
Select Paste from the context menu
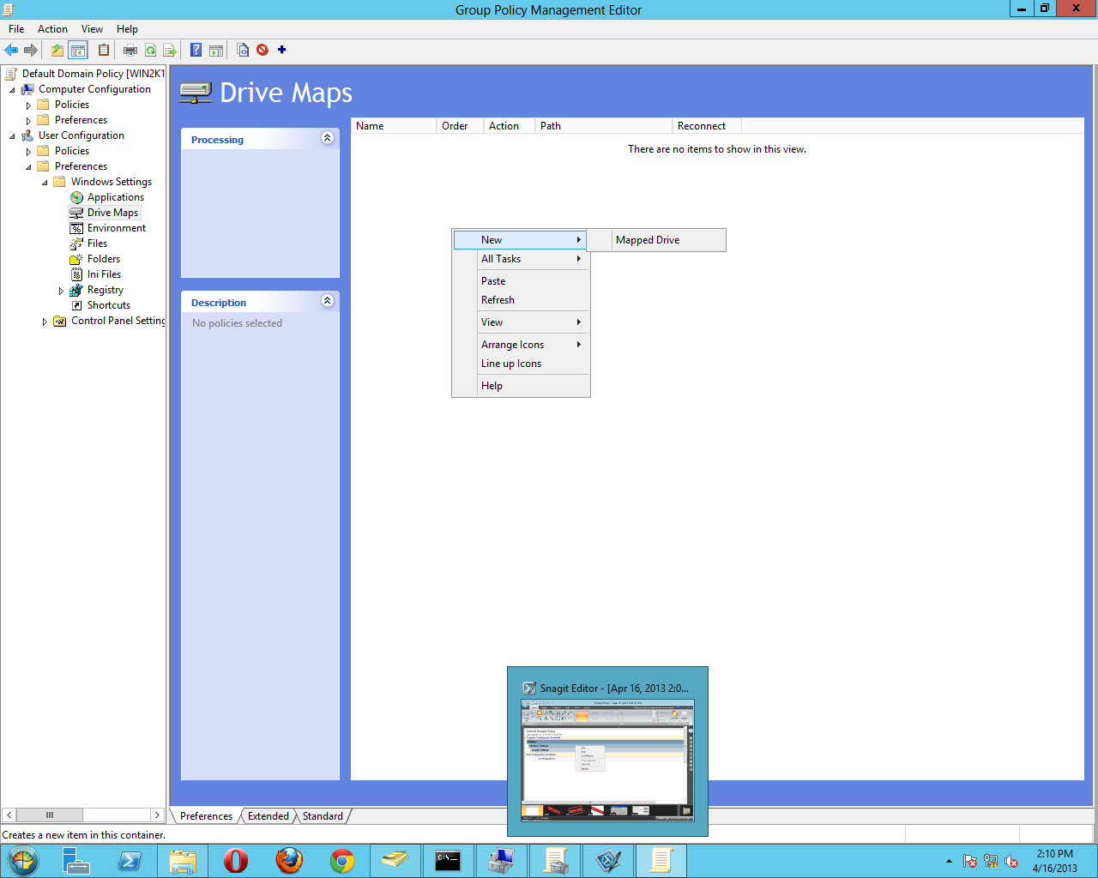[493, 280]
